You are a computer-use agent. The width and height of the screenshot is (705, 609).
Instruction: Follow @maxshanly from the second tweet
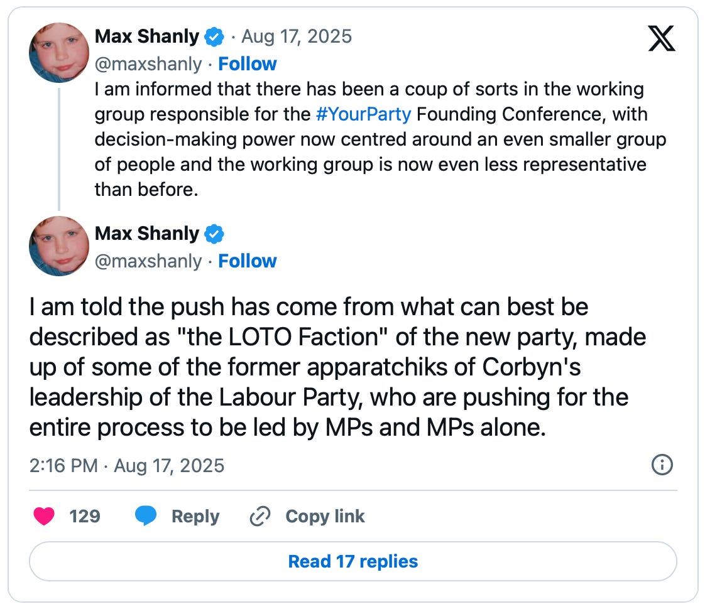[248, 261]
